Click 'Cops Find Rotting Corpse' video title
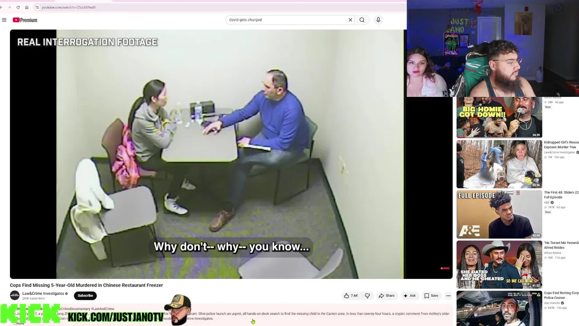The height and width of the screenshot is (326, 579). tap(561, 295)
